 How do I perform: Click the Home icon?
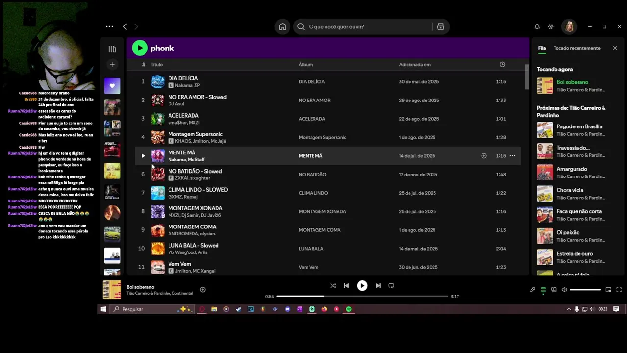click(283, 26)
